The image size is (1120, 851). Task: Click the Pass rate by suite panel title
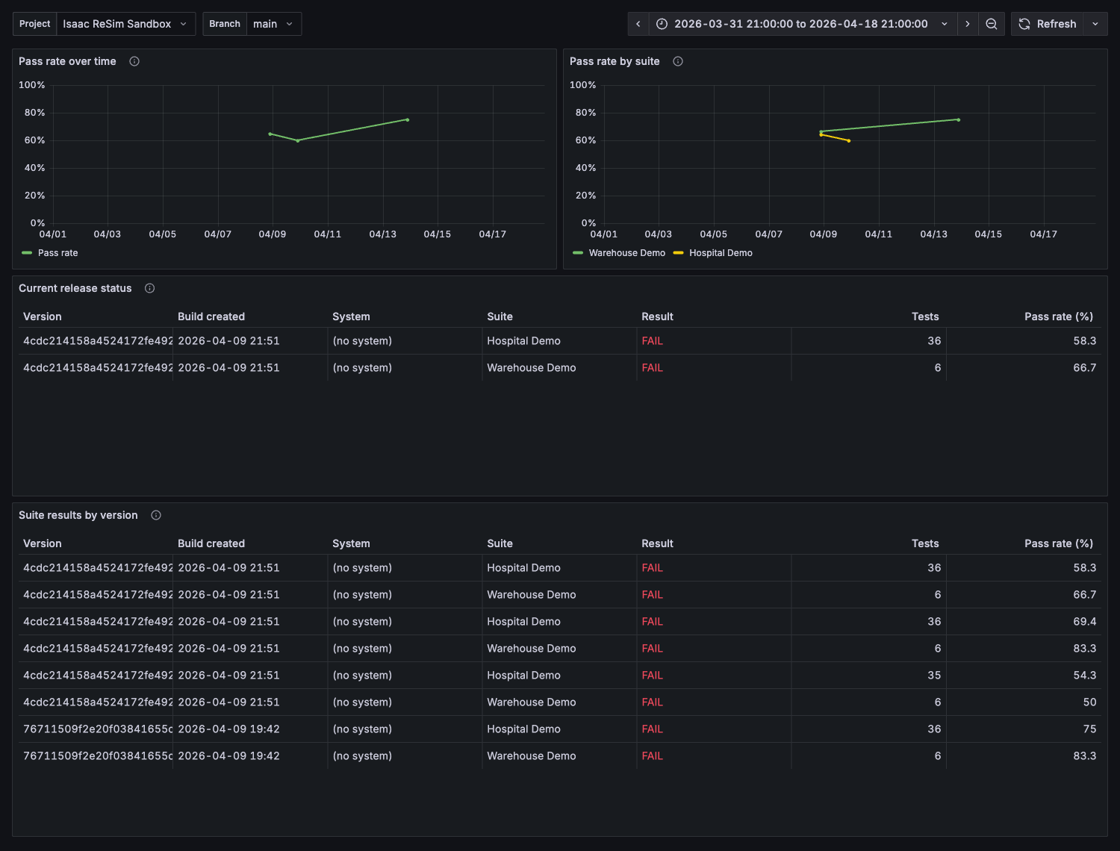click(615, 61)
